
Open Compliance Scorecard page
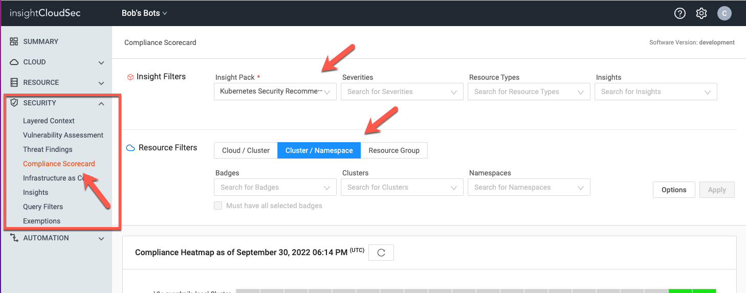tap(59, 164)
